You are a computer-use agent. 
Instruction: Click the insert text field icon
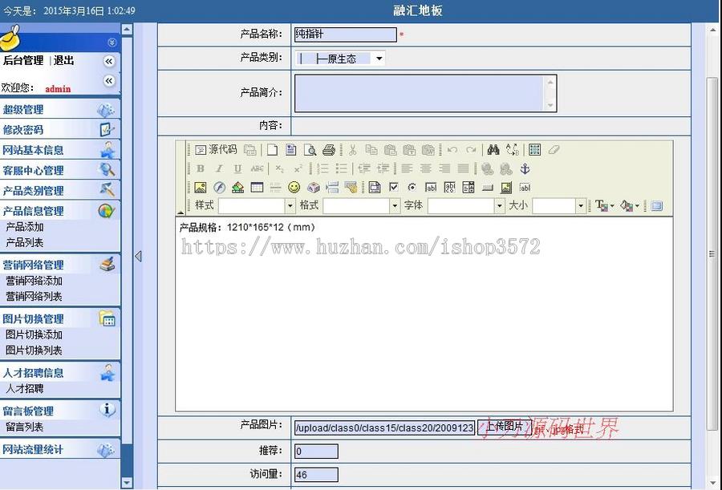pos(431,188)
